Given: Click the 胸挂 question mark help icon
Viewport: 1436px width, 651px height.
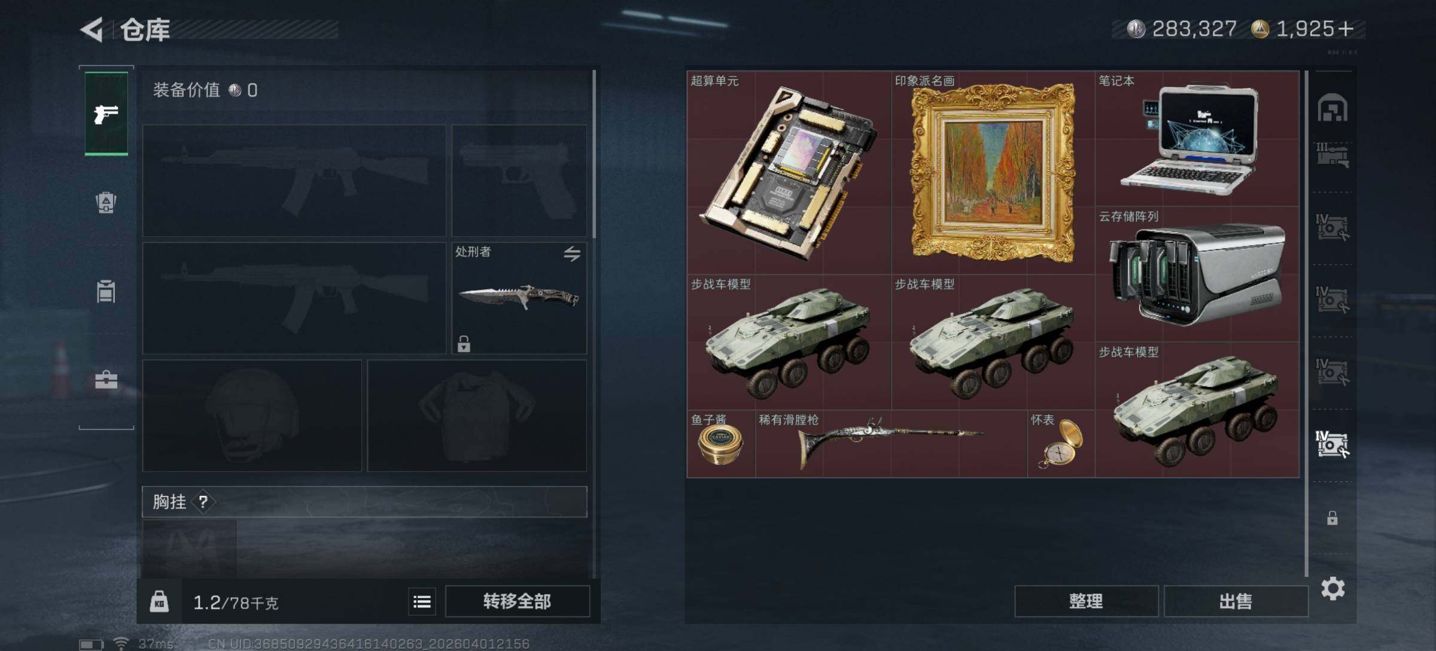Looking at the screenshot, I should 203,501.
